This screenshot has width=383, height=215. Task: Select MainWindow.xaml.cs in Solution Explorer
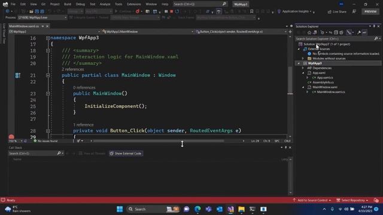[331, 92]
